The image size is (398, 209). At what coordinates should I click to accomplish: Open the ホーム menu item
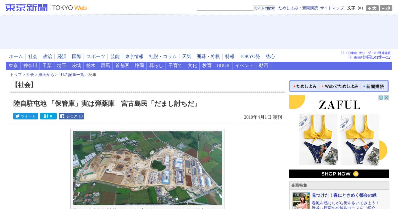[x=16, y=57]
